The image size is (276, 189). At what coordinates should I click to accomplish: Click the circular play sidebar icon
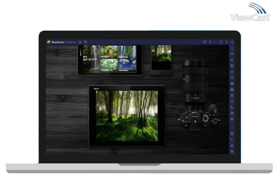(x=232, y=78)
